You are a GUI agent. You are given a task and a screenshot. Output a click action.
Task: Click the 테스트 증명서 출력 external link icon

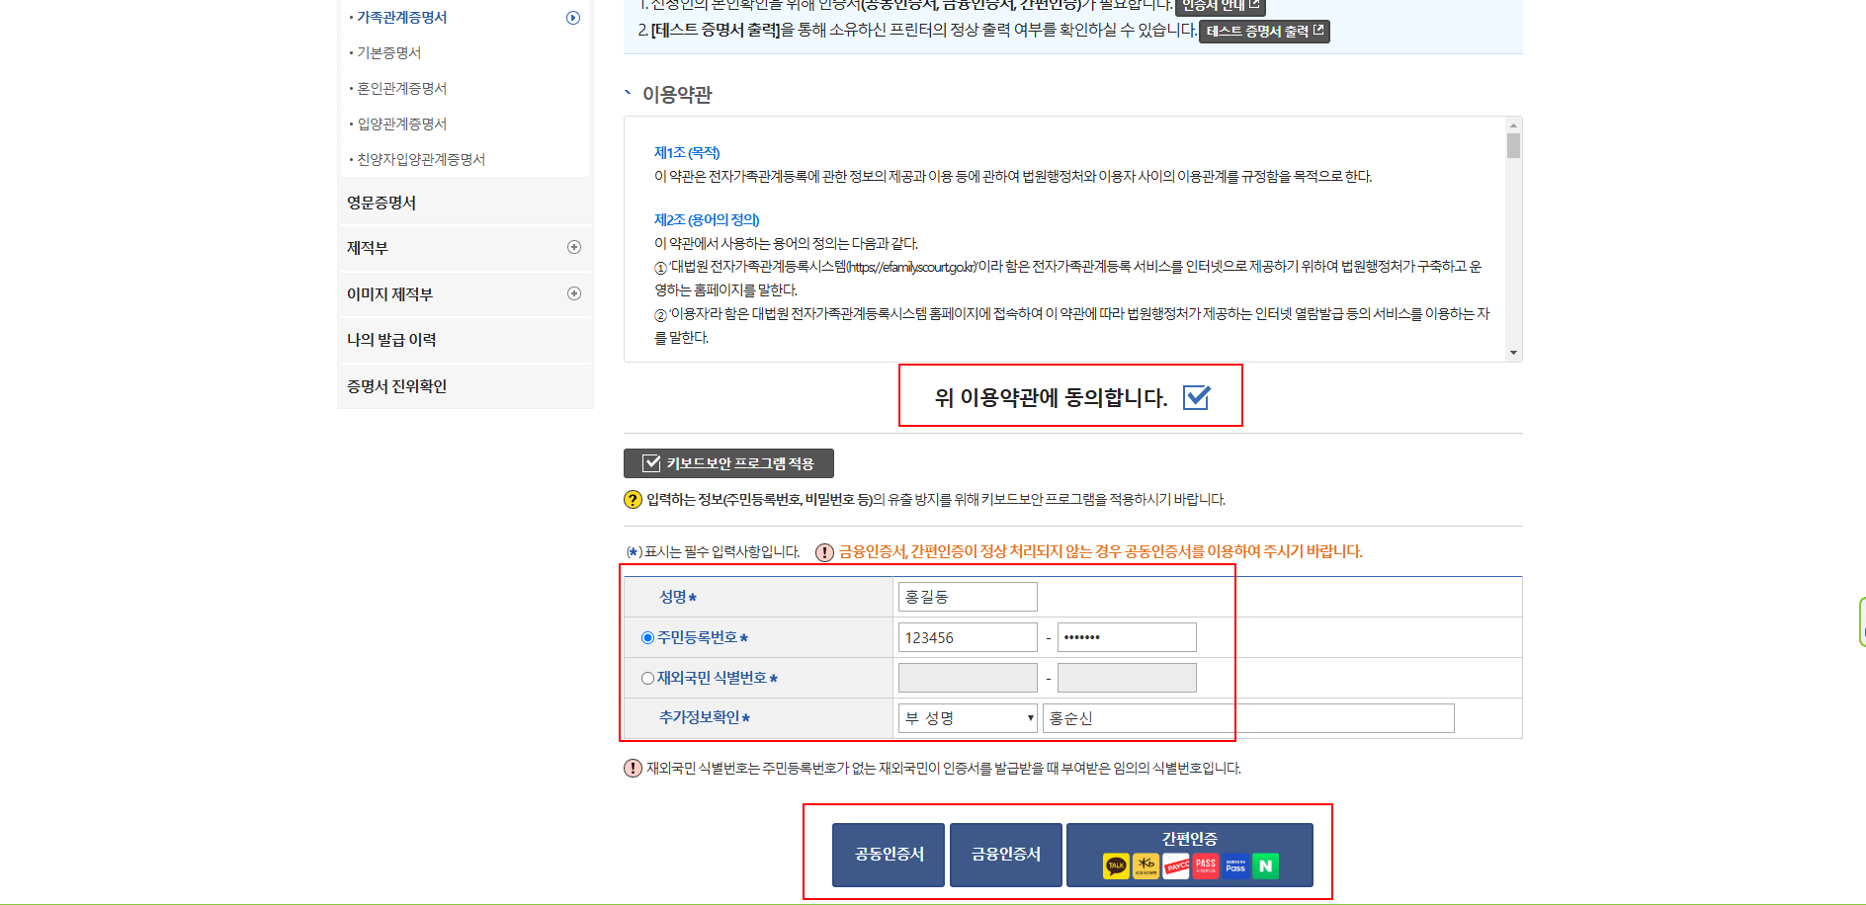click(1319, 31)
